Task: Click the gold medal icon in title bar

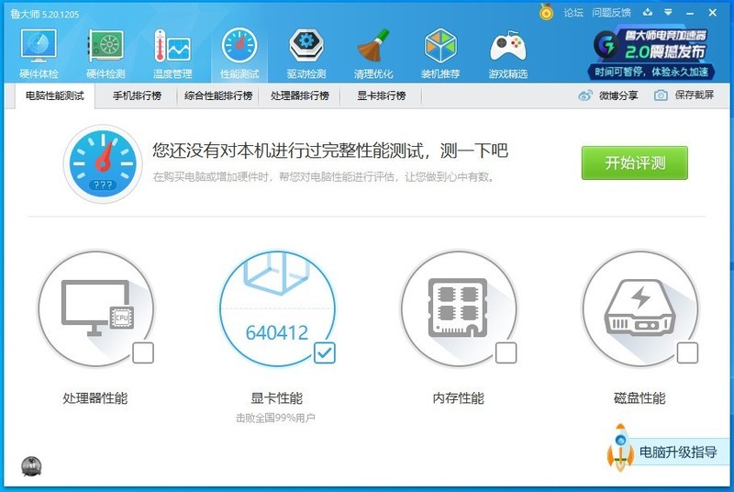Action: (x=546, y=12)
